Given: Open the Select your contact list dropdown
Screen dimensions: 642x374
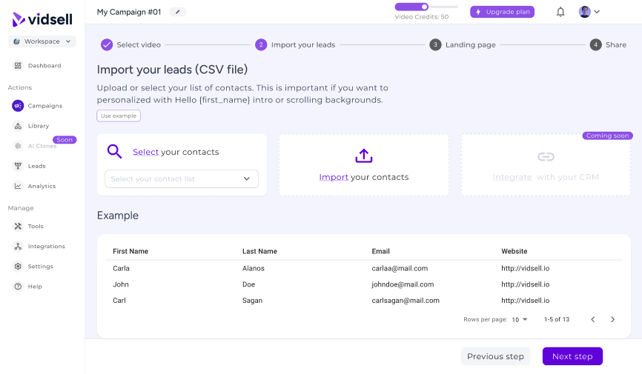Looking at the screenshot, I should tap(182, 178).
